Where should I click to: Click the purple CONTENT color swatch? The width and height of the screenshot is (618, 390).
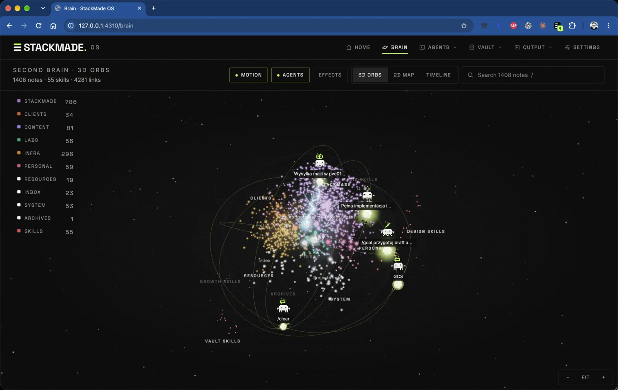pos(19,127)
